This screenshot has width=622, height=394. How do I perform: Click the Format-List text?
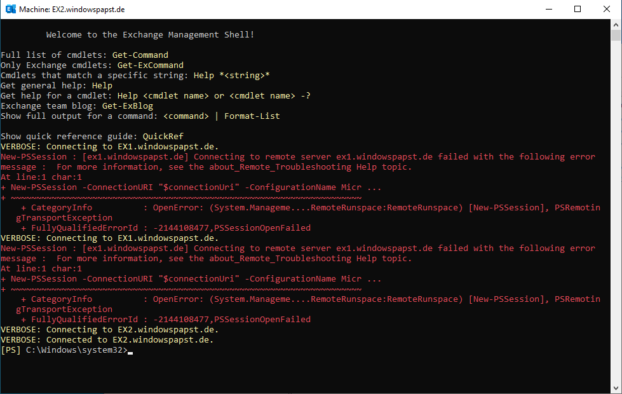(x=252, y=116)
